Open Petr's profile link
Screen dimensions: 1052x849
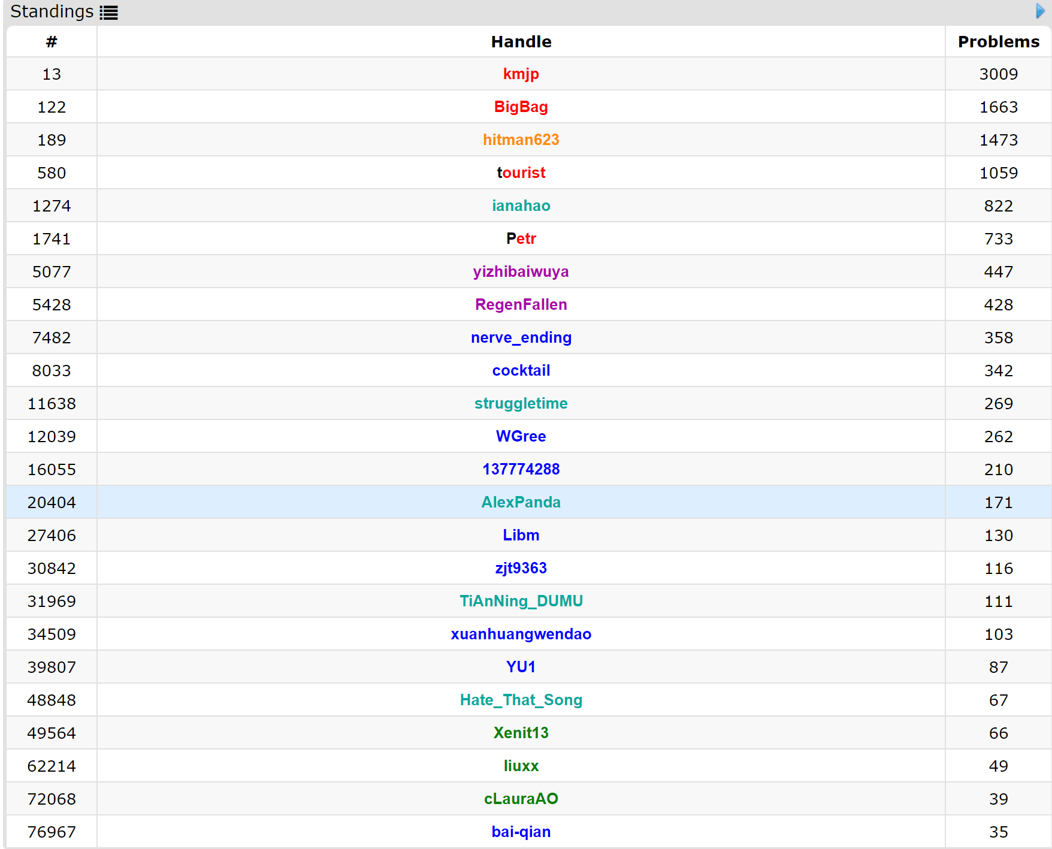[x=521, y=239]
